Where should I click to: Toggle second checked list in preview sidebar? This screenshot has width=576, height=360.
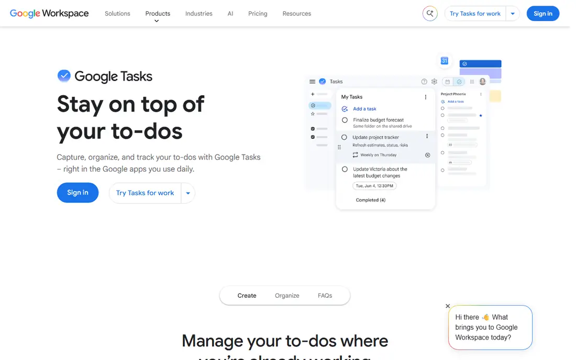[x=313, y=137]
